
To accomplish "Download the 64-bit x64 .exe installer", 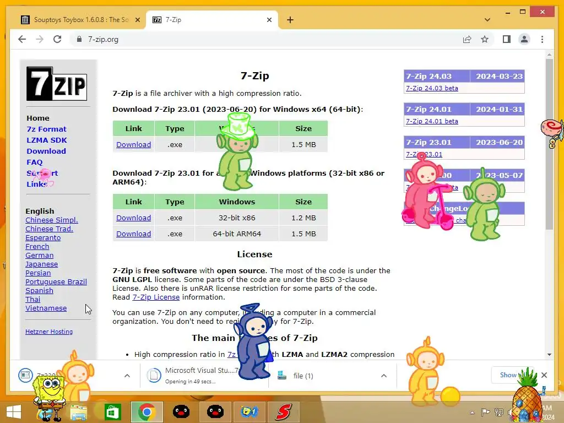I will click(x=133, y=145).
